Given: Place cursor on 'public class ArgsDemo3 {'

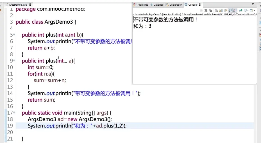Looking at the screenshot, I should (x=46, y=22).
